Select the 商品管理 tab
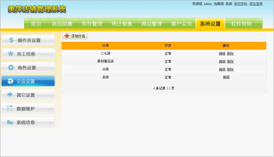This screenshot has width=274, height=157. tap(152, 24)
